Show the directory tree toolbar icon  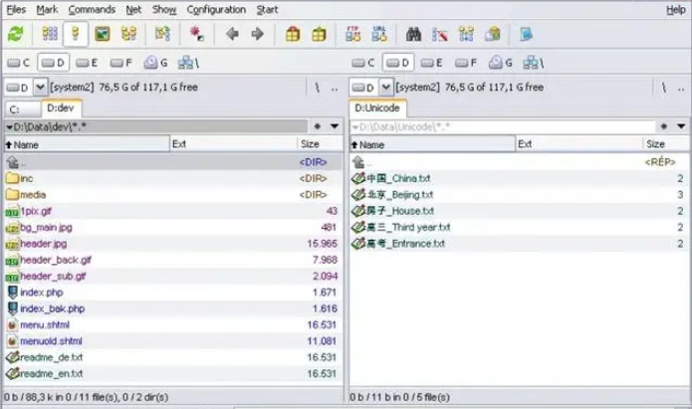click(128, 34)
